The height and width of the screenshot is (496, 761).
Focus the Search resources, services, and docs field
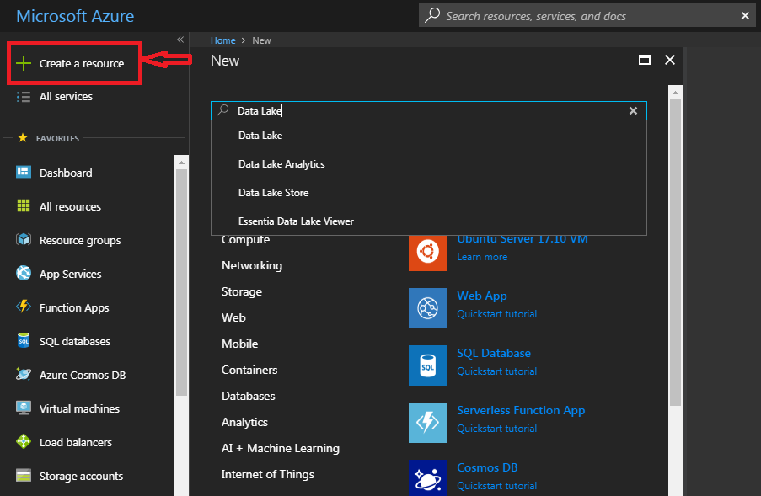coord(587,16)
